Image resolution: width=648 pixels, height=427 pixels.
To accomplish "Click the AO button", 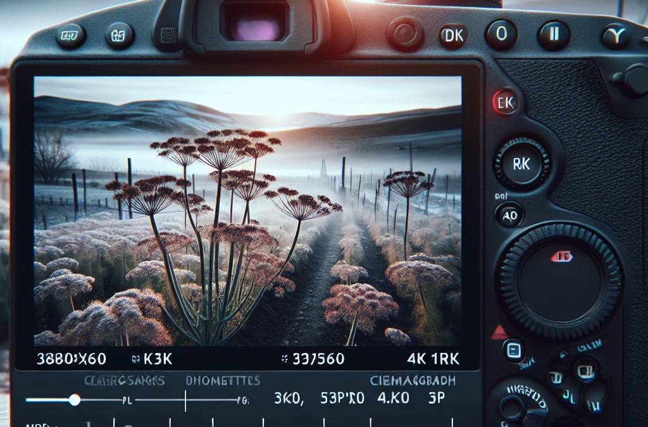I will 509,215.
